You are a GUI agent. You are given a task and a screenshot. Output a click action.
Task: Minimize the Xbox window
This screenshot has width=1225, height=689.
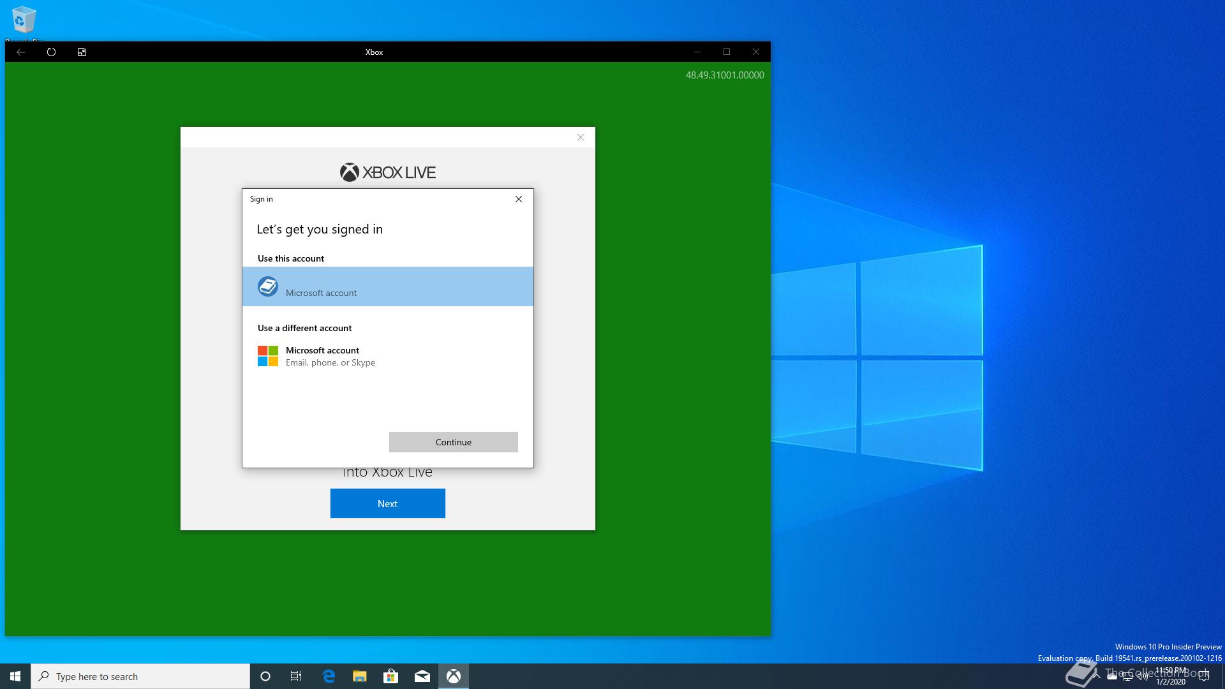697,52
